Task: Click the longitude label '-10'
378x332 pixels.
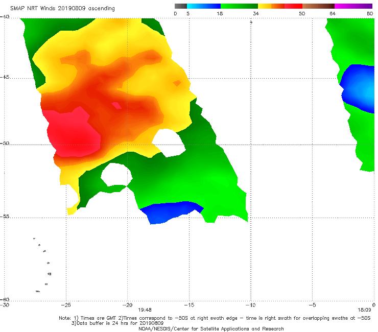Action: click(x=250, y=305)
